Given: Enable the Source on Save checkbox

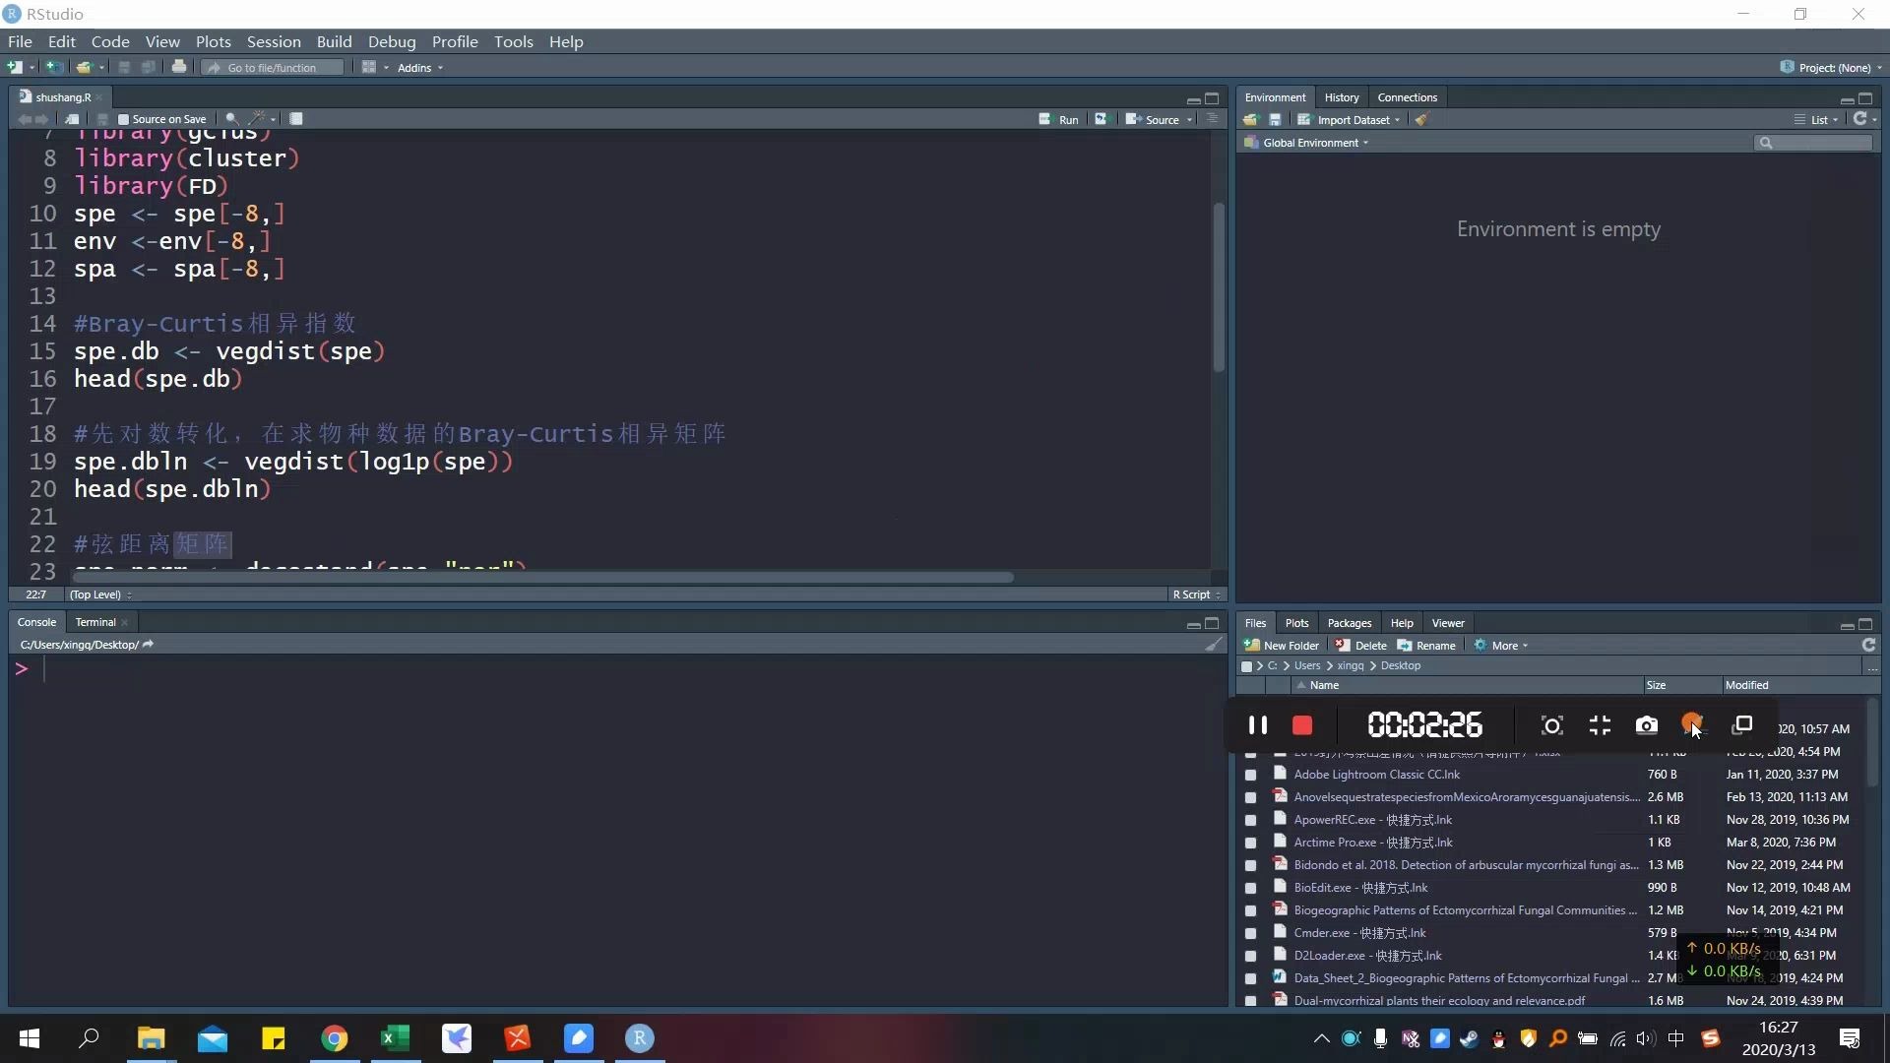Looking at the screenshot, I should (124, 119).
